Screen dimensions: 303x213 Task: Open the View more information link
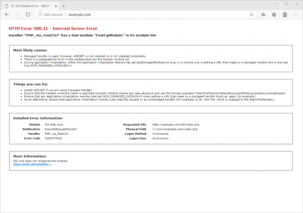tap(32, 164)
